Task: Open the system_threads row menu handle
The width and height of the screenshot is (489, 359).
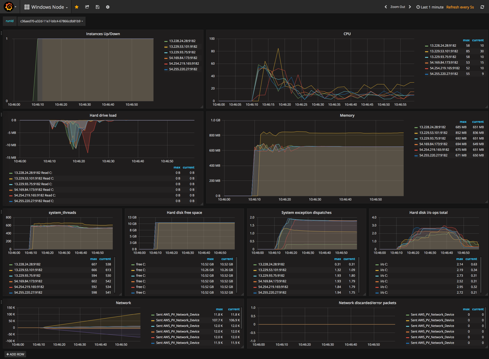Action: click(1, 212)
